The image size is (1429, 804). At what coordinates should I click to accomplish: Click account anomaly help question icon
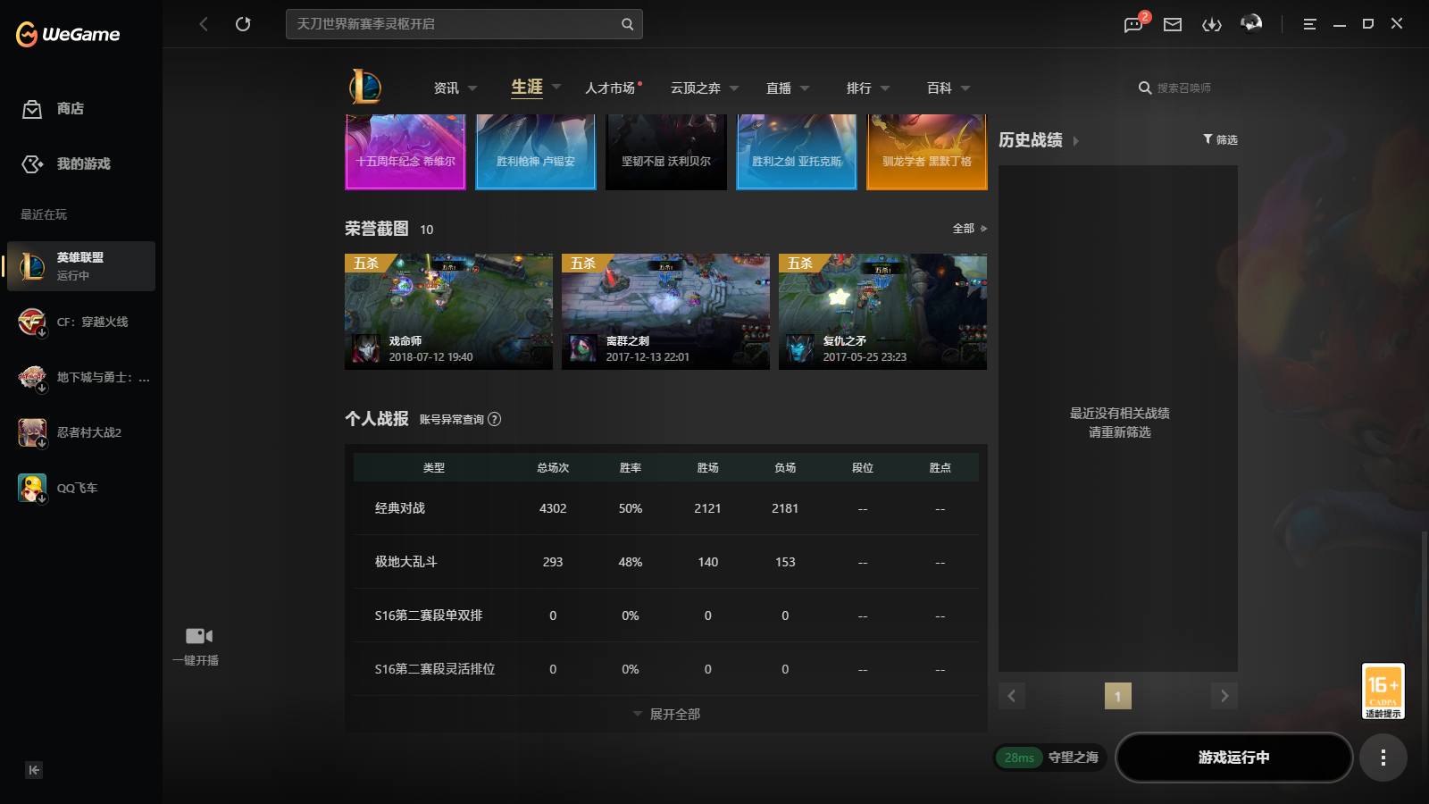(495, 419)
